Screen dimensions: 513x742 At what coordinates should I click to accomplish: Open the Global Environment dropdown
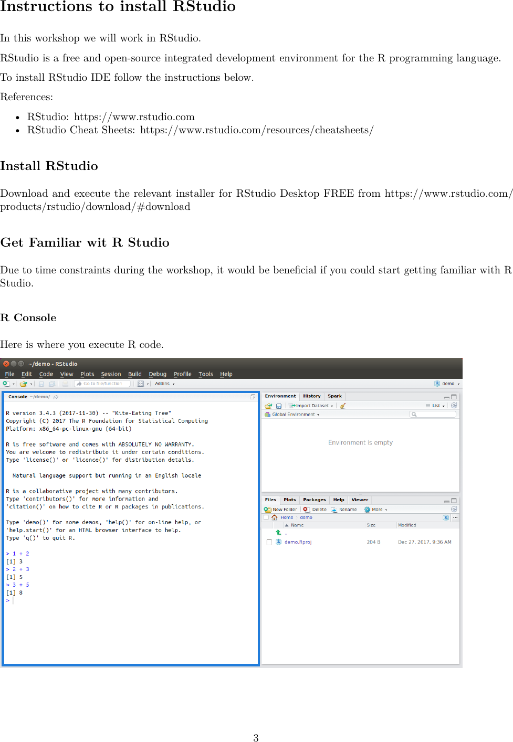[292, 415]
